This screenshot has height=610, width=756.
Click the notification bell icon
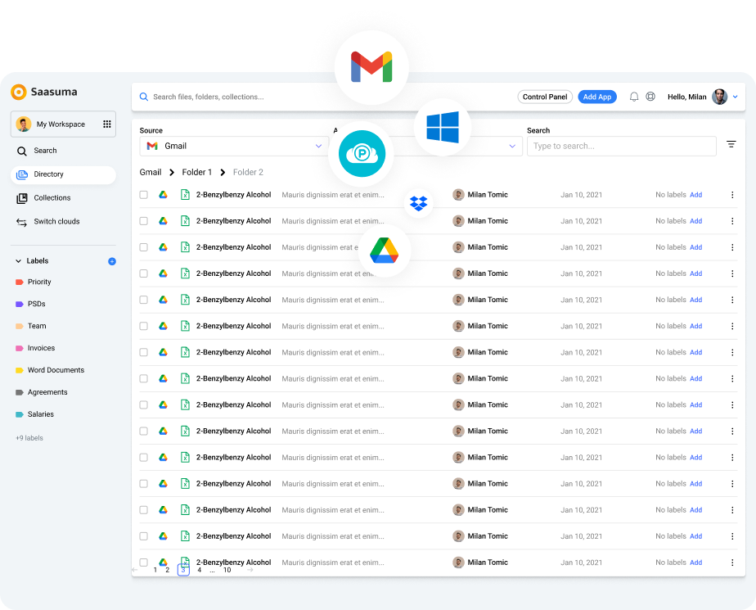[634, 97]
